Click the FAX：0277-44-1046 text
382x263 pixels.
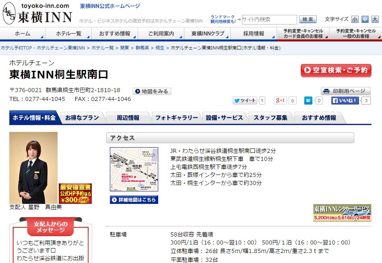pyautogui.click(x=103, y=99)
